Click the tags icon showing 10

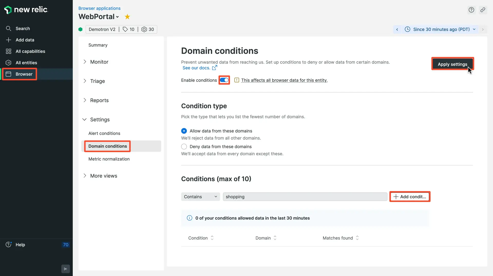click(x=125, y=29)
